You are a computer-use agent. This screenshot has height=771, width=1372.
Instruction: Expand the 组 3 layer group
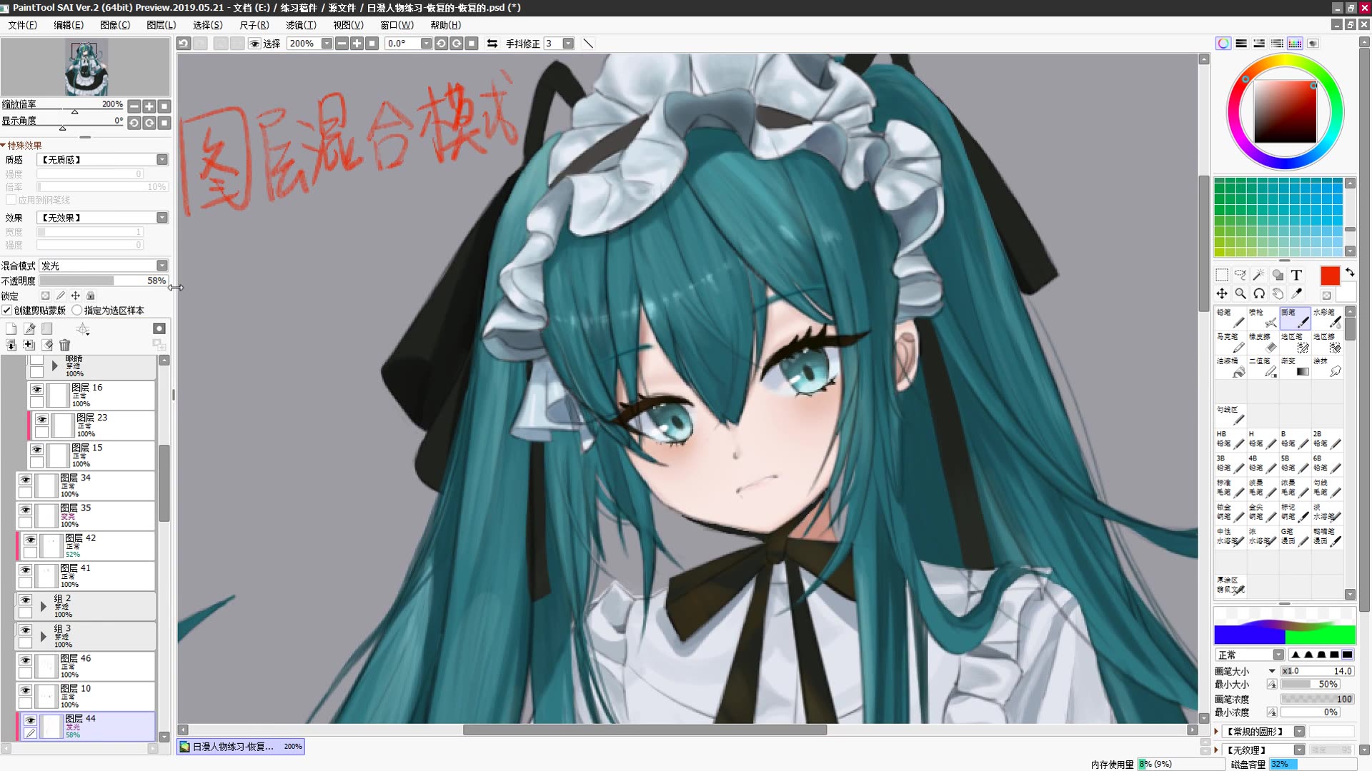44,637
